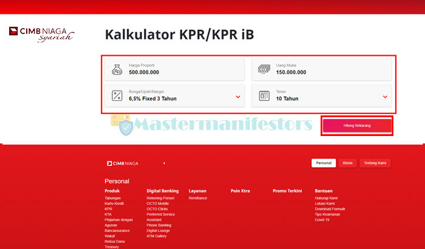Click the Personal section heading in footer
The image size is (425, 249).
pos(117,181)
